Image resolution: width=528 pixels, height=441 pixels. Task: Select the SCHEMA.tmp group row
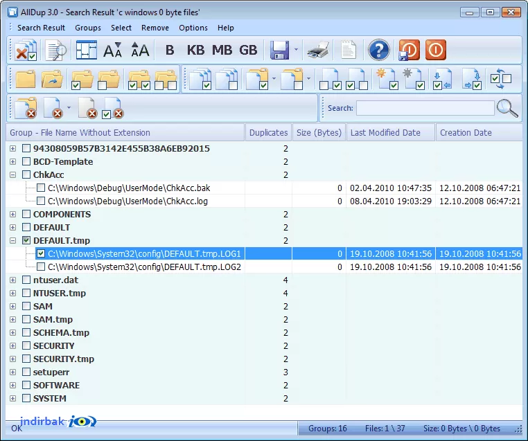(x=264, y=333)
